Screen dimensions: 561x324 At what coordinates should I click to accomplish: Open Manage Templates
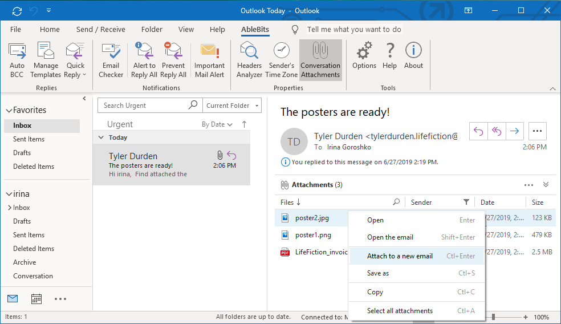(46, 60)
